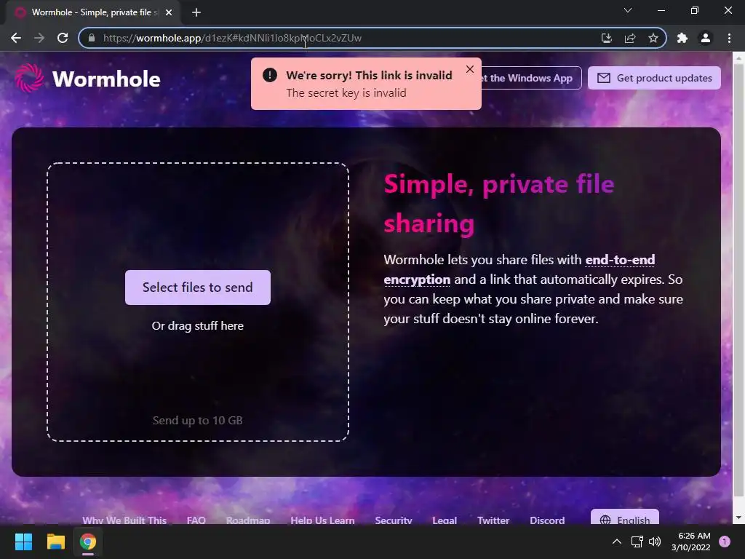Click volume speaker tray icon

pyautogui.click(x=655, y=542)
